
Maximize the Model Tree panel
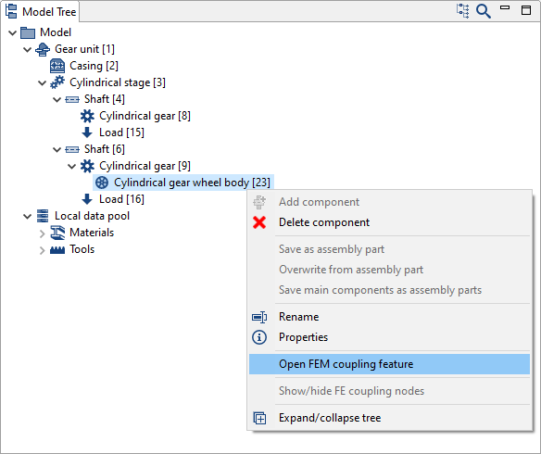pyautogui.click(x=526, y=10)
